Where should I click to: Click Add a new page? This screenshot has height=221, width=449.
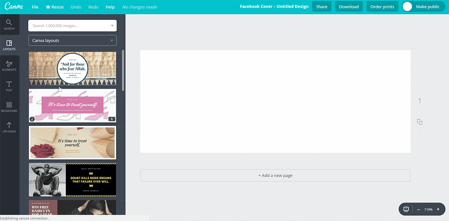[275, 175]
